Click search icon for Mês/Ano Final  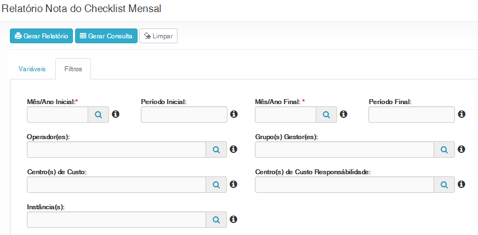click(326, 114)
